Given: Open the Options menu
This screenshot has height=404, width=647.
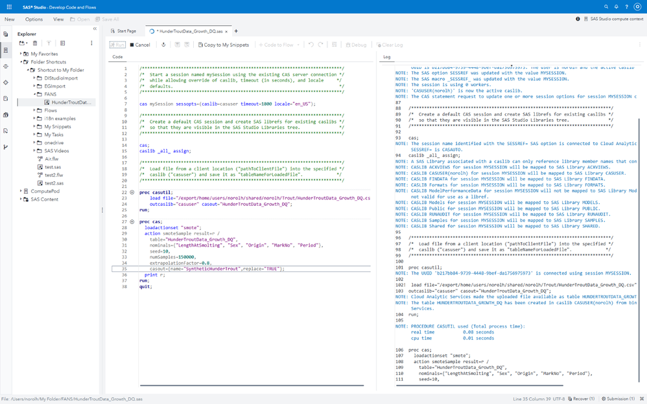Looking at the screenshot, I should tap(34, 19).
